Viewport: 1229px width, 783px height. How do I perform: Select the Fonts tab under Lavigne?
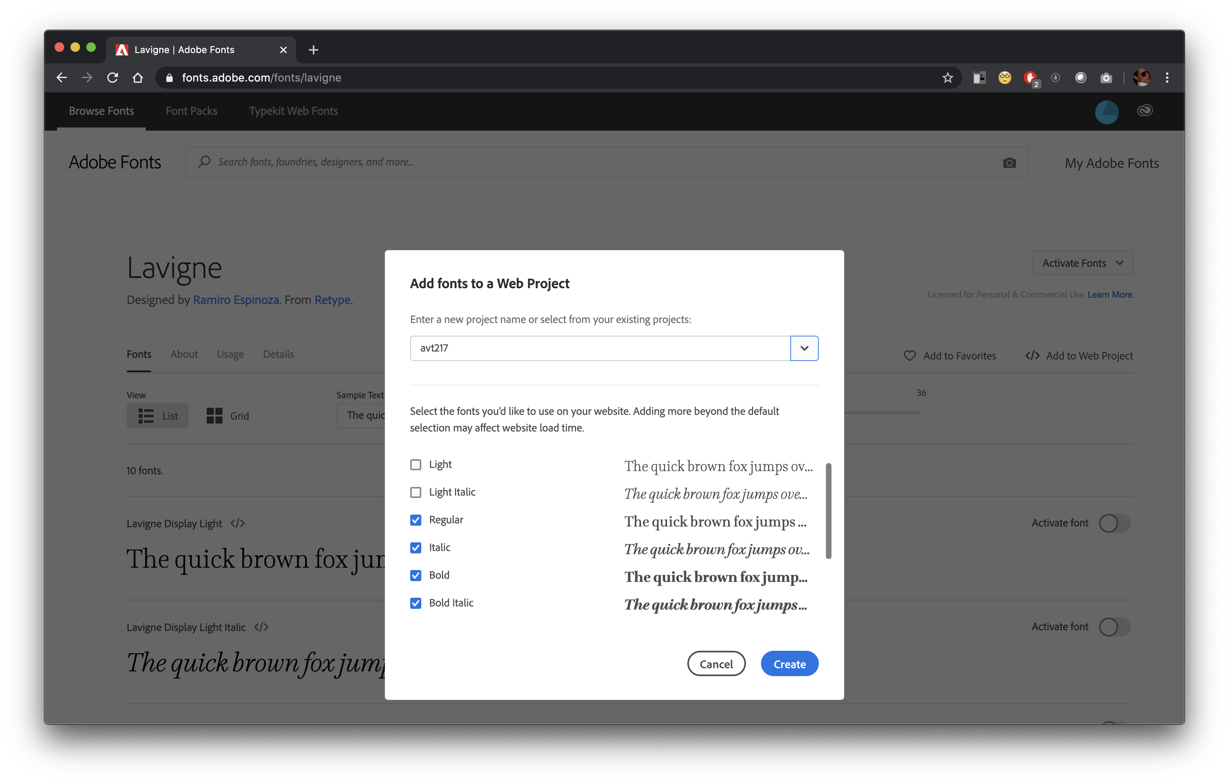139,354
